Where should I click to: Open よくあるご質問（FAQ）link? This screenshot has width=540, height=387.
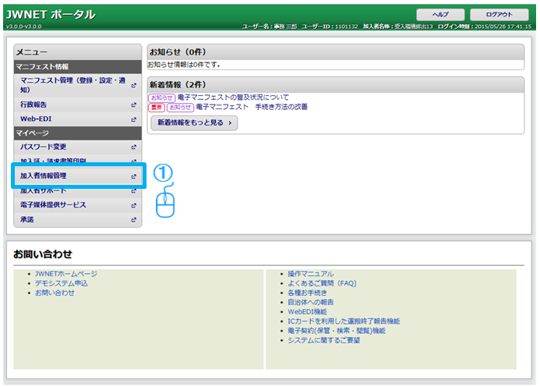click(322, 283)
